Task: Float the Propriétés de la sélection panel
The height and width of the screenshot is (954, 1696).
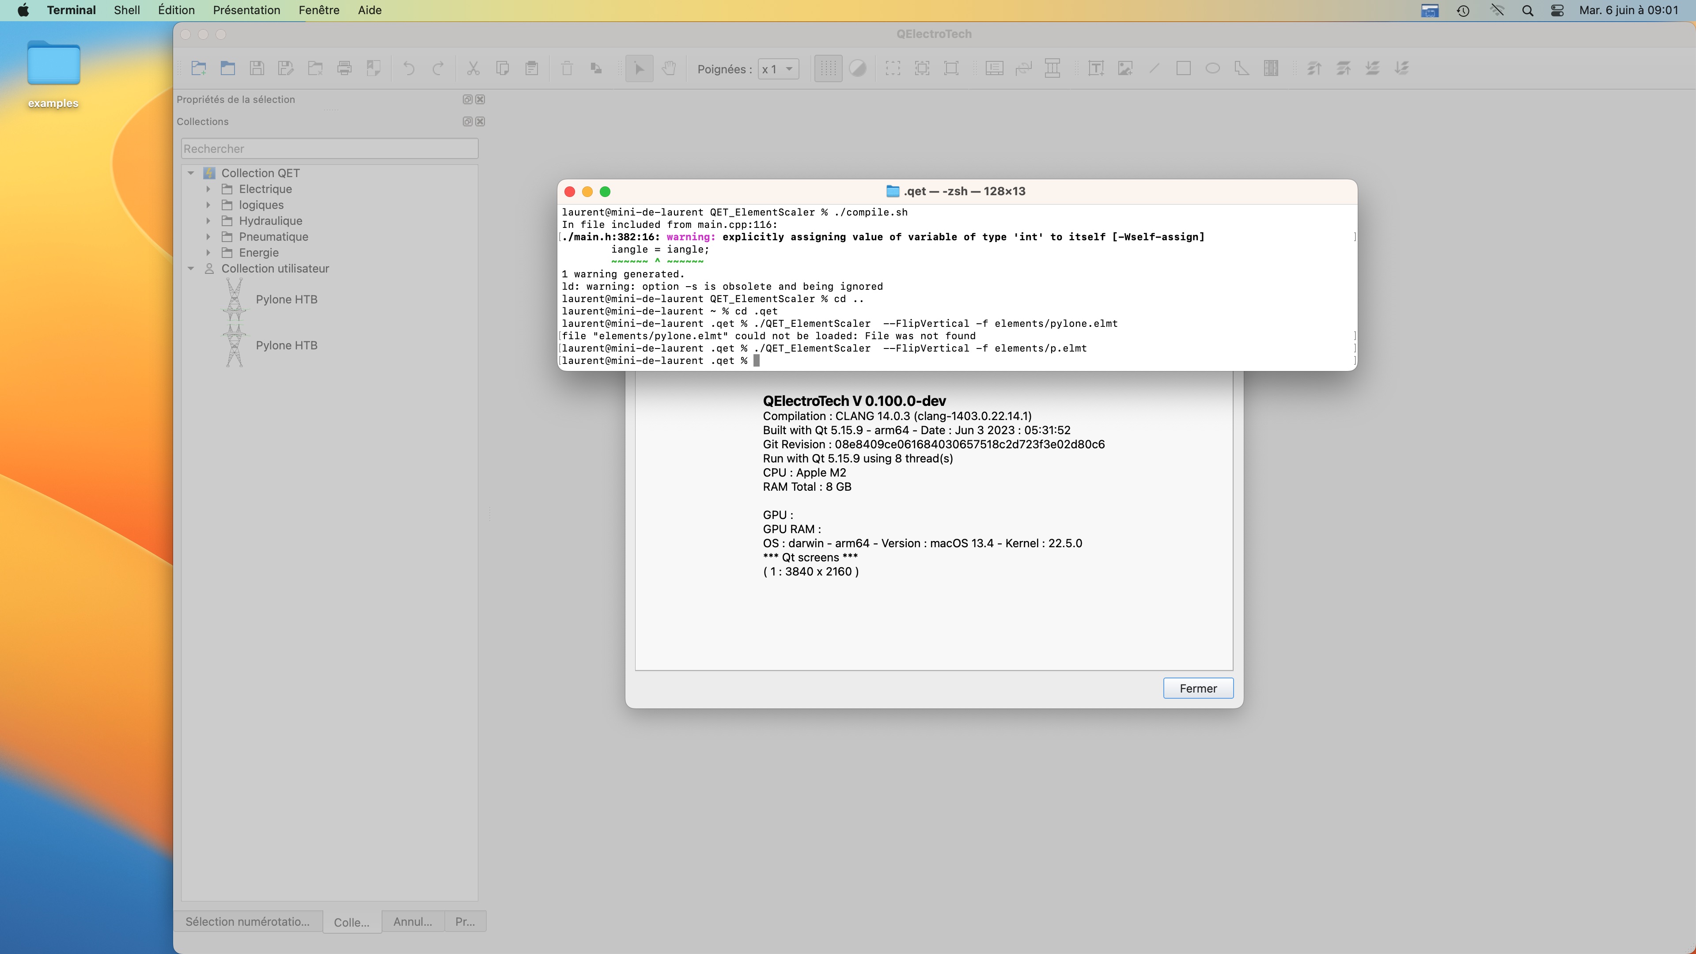Action: pyautogui.click(x=467, y=99)
